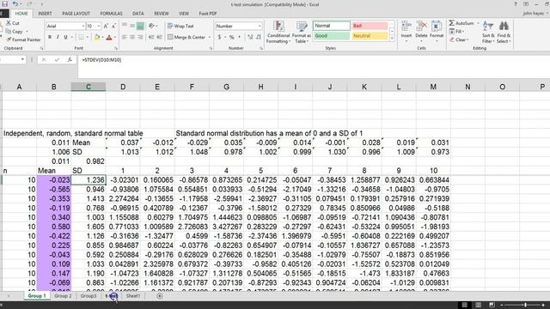Select column C header
The width and height of the screenshot is (550, 309).
pos(89,87)
